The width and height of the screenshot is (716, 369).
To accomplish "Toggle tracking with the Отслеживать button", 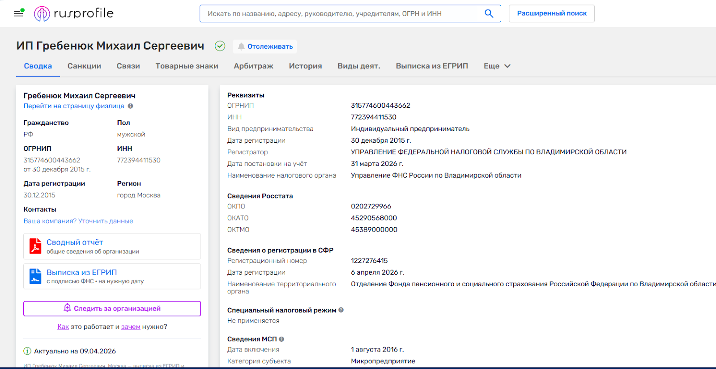I will (265, 47).
